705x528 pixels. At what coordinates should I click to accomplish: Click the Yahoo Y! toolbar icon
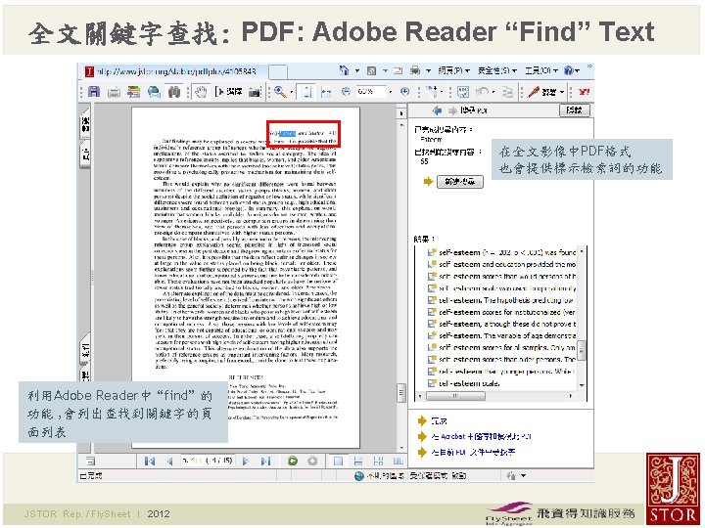point(584,92)
